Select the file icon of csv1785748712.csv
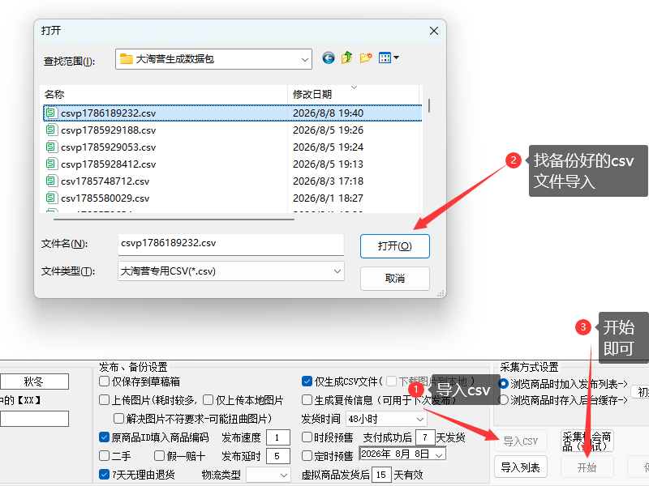Screen dimensions: 649x486 (51, 181)
